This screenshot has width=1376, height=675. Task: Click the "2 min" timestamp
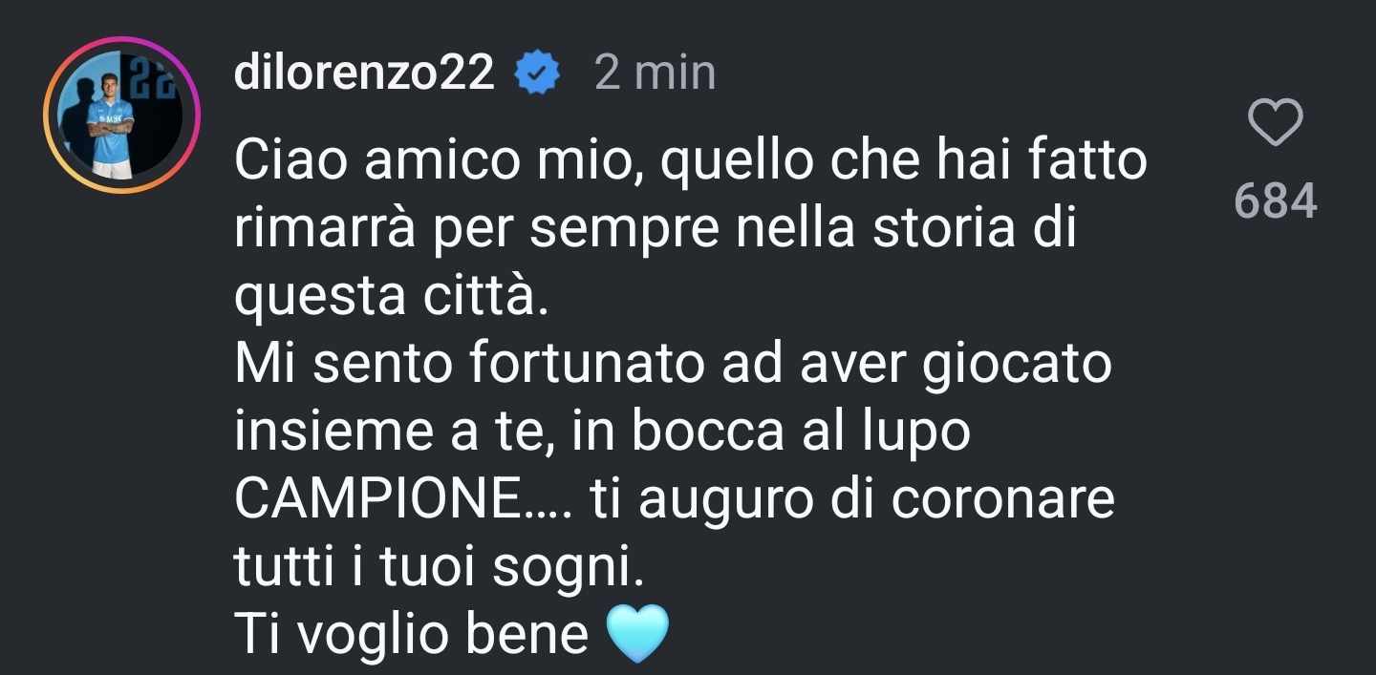pos(655,73)
